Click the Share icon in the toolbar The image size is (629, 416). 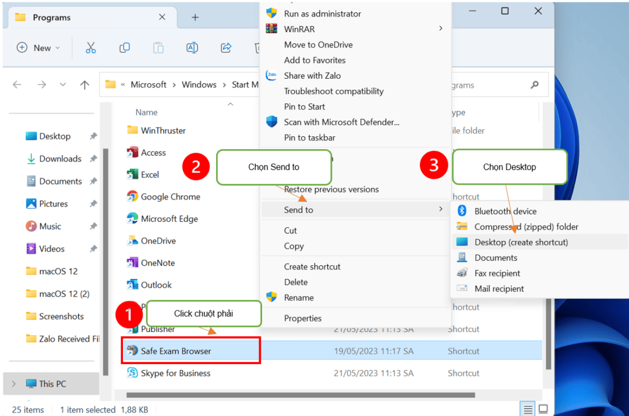point(226,48)
